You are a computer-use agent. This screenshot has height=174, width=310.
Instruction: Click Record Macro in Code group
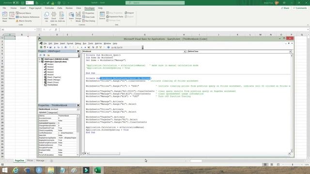[x=24, y=13]
